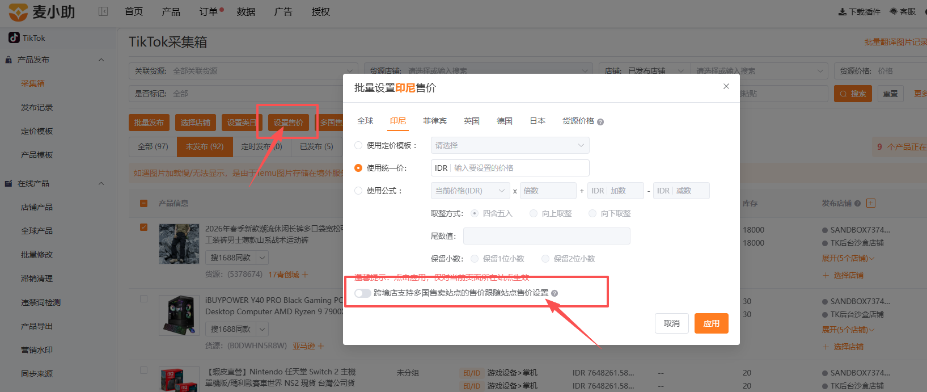This screenshot has width=927, height=392.
Task: Collapse the 产品发布 sidebar section
Action: (101, 60)
